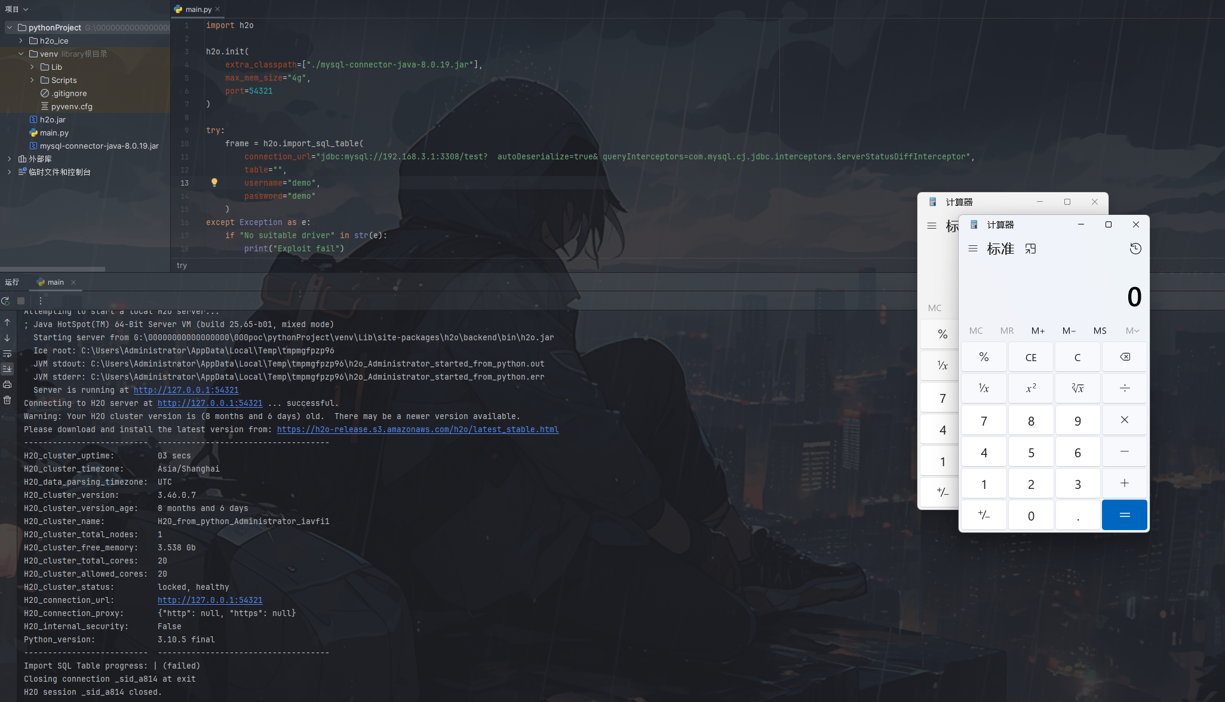The width and height of the screenshot is (1225, 702).
Task: Expand the h2o_ice folder
Action: click(x=21, y=41)
